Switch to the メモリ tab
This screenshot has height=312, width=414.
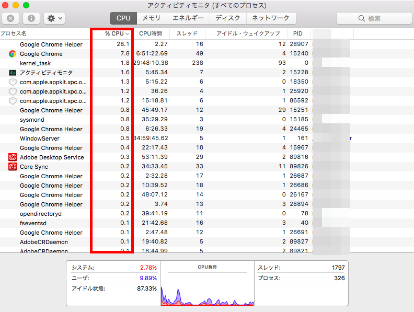pyautogui.click(x=152, y=18)
